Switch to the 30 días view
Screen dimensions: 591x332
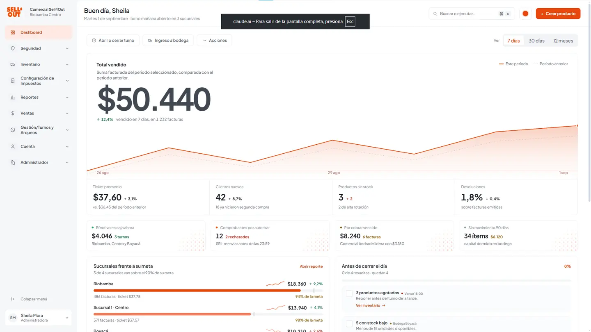[x=536, y=41]
